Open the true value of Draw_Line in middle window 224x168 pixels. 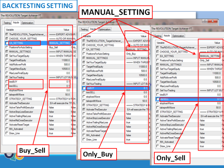click(137, 140)
